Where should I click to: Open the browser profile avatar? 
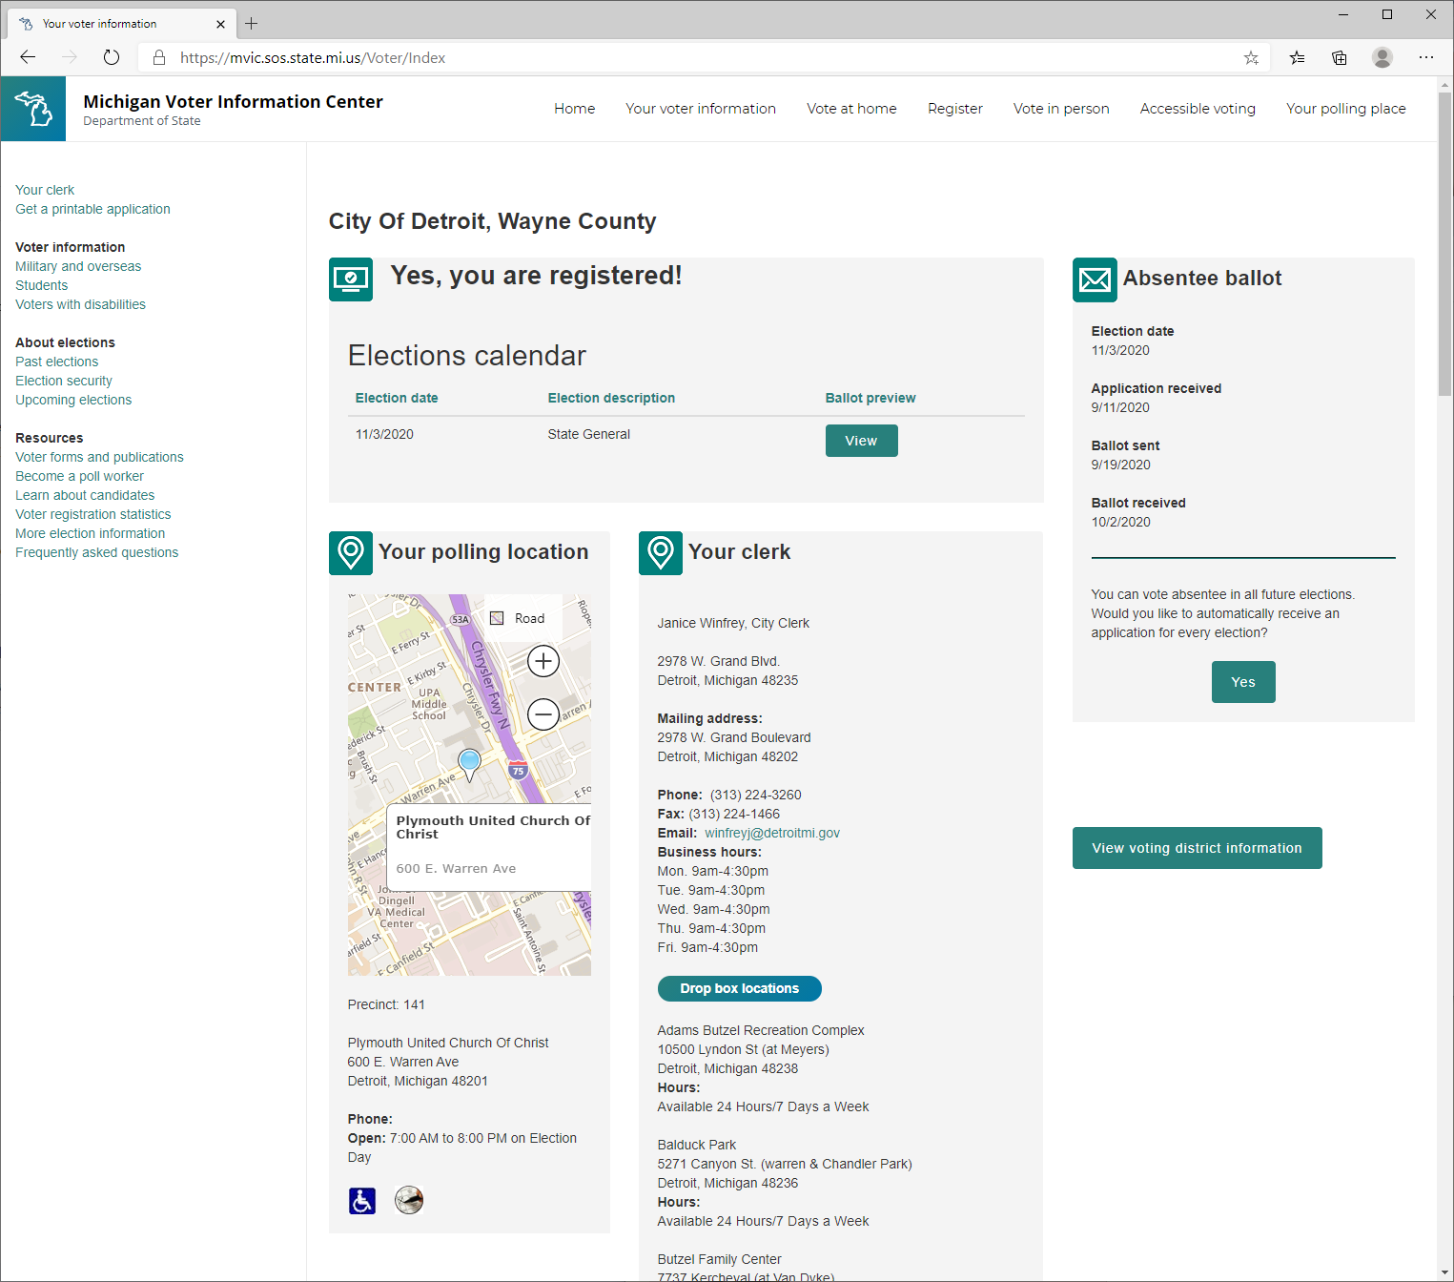click(1382, 57)
